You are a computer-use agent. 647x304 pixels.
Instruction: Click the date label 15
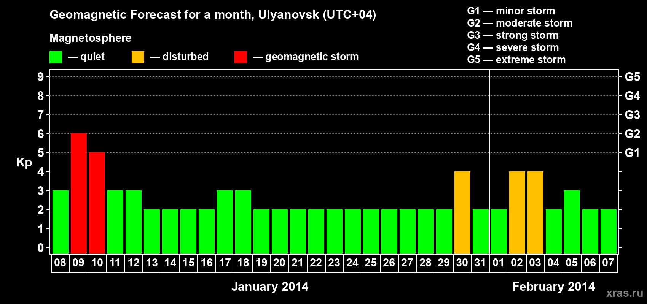pos(188,263)
